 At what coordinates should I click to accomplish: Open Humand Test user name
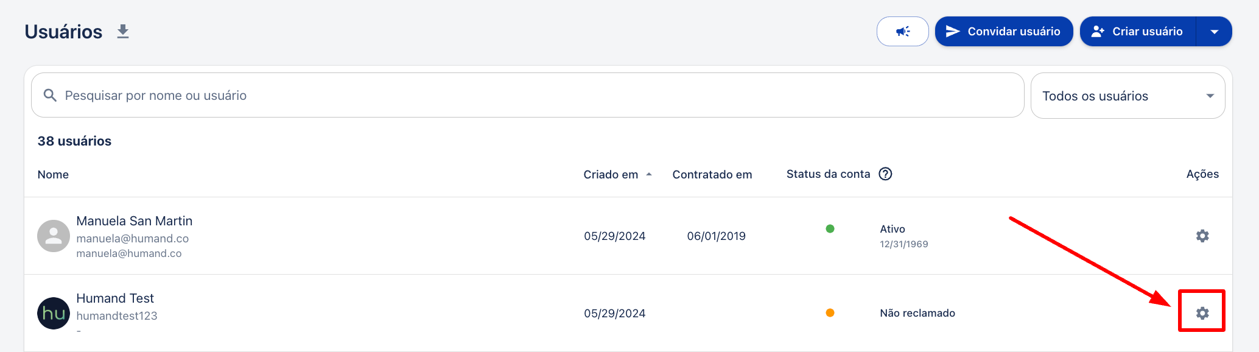click(x=115, y=298)
